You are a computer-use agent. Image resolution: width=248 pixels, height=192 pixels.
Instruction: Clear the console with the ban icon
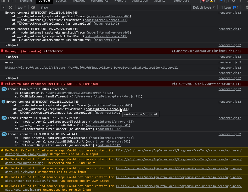pyautogui.click(x=11, y=7)
